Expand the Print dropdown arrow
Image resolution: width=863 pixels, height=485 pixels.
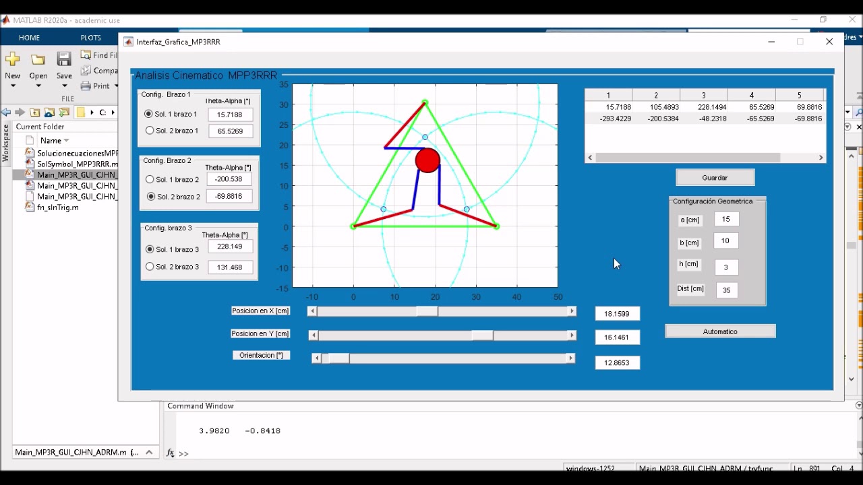point(116,86)
